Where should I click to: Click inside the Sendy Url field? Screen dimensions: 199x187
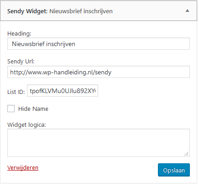(99, 72)
